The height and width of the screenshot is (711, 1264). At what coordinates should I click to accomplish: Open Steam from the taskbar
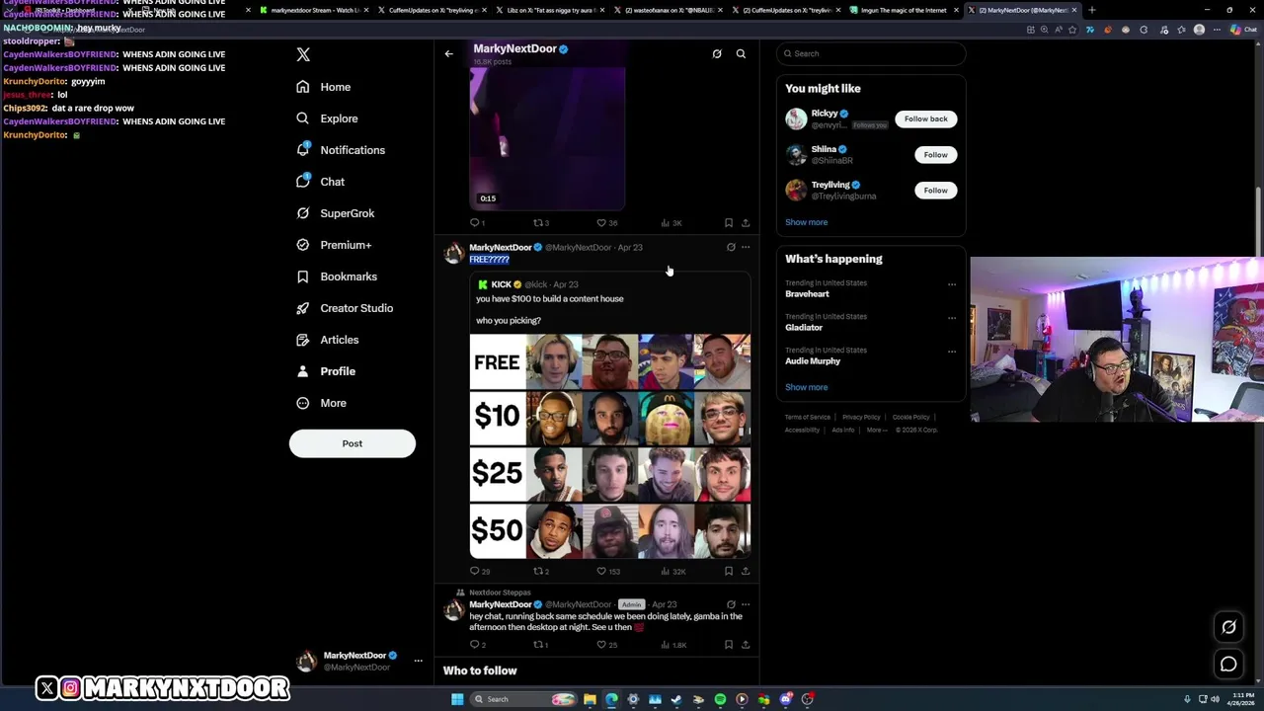676,699
